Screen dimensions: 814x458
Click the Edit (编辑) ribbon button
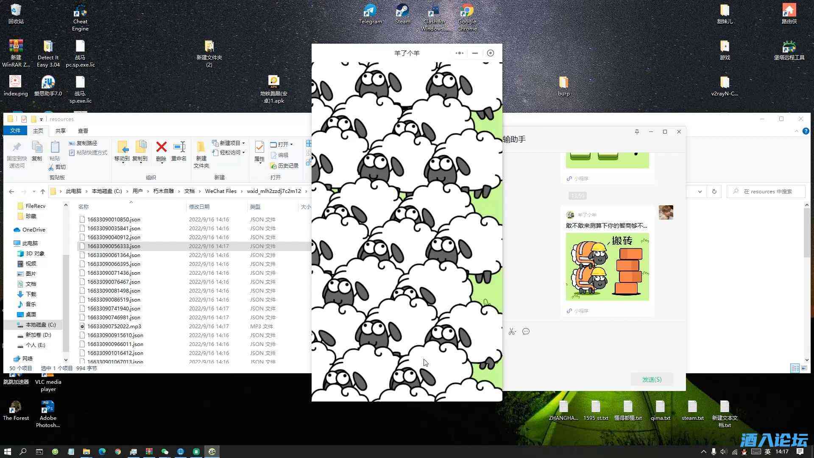(279, 155)
